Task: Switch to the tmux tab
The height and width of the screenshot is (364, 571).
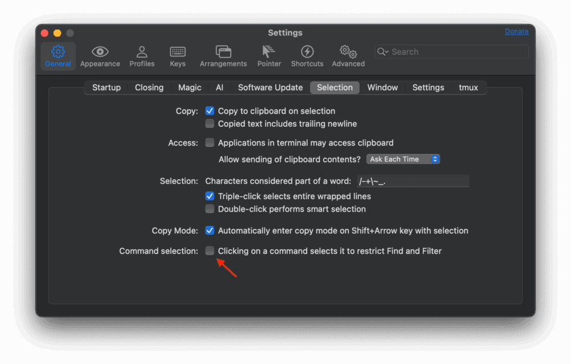Action: (x=468, y=87)
